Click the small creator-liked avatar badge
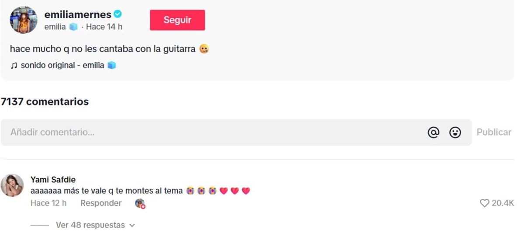This screenshot has height=236, width=524. point(140,203)
